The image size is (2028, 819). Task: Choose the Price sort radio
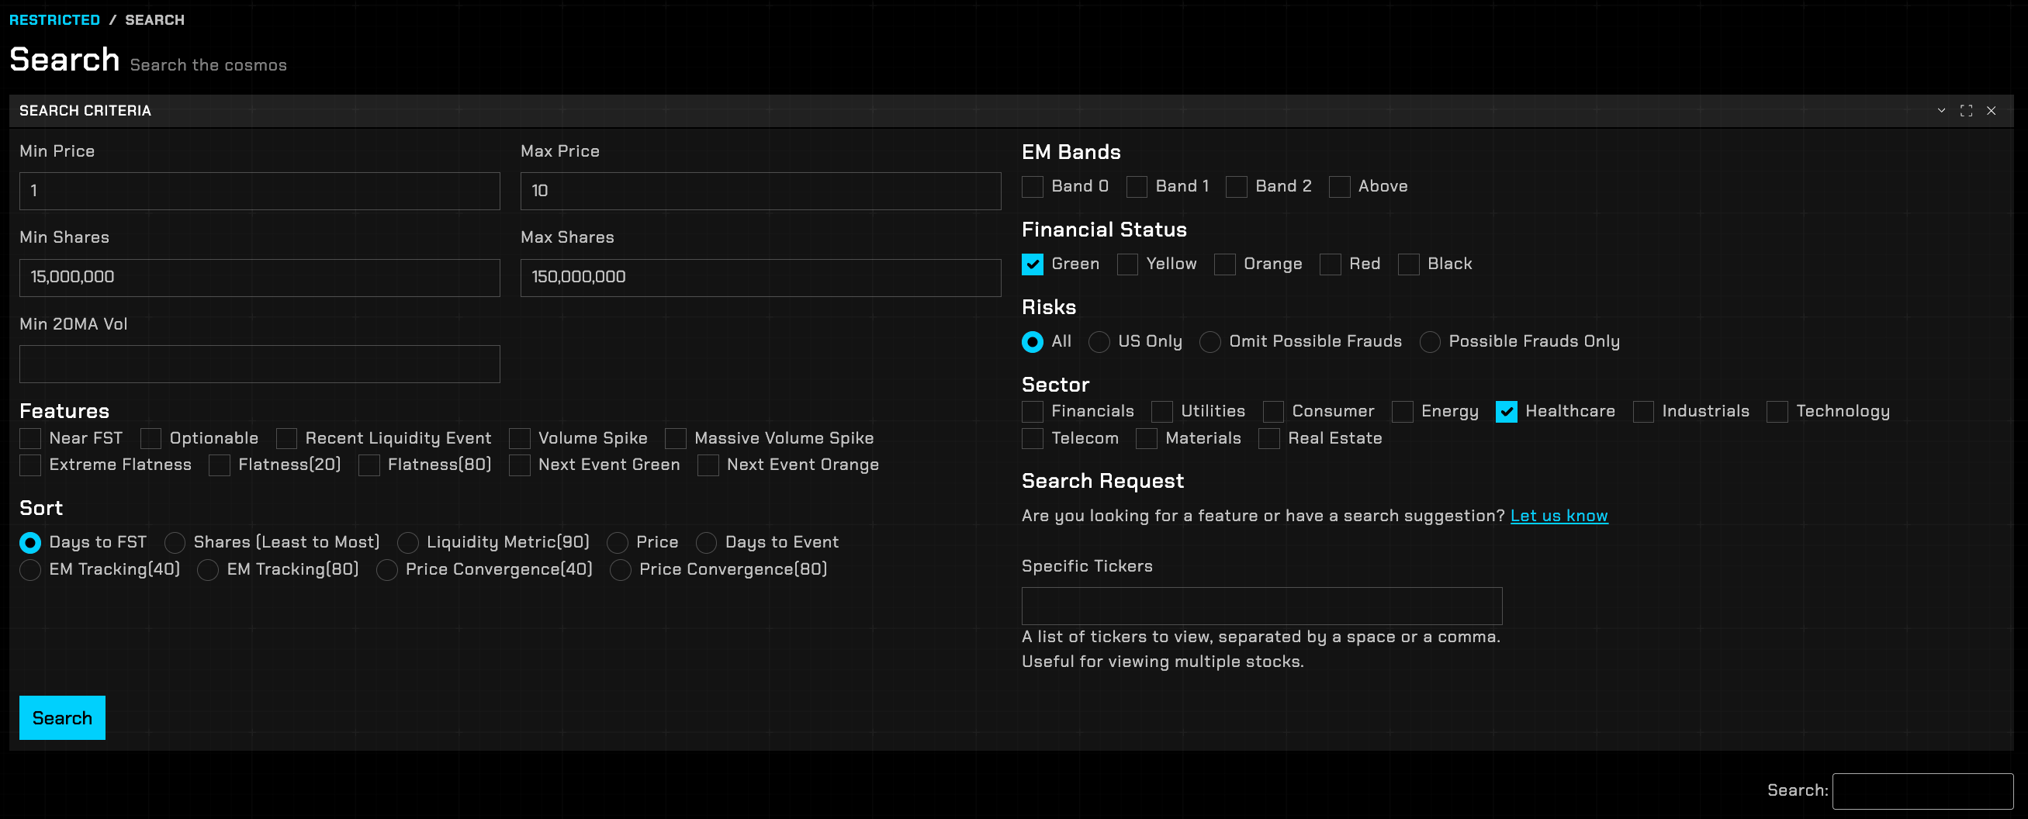tap(618, 543)
